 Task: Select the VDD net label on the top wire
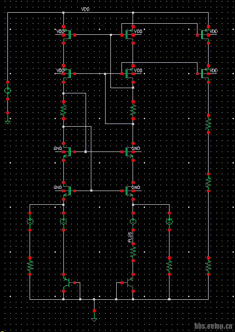[86, 10]
